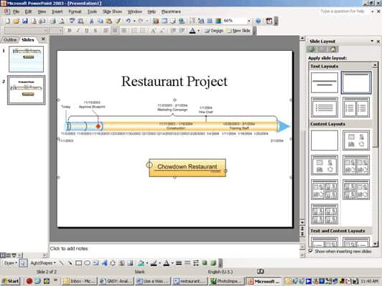Click the Copy icon in the toolbar

tap(100, 21)
